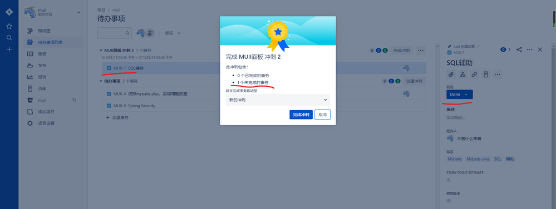
Task: Close the issue detail panel with X
Action: pos(540,49)
